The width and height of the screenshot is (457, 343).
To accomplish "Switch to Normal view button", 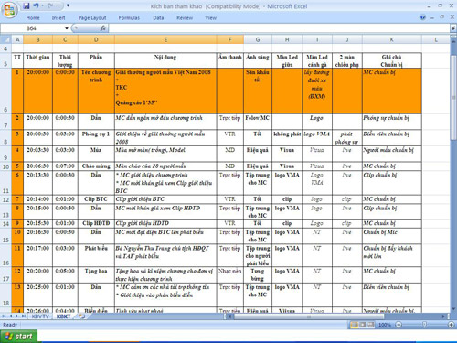I will coord(355,325).
